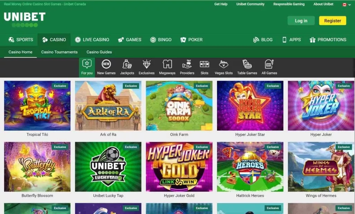The height and width of the screenshot is (214, 355).
Task: Switch to the Casino Guides tab
Action: 99,52
